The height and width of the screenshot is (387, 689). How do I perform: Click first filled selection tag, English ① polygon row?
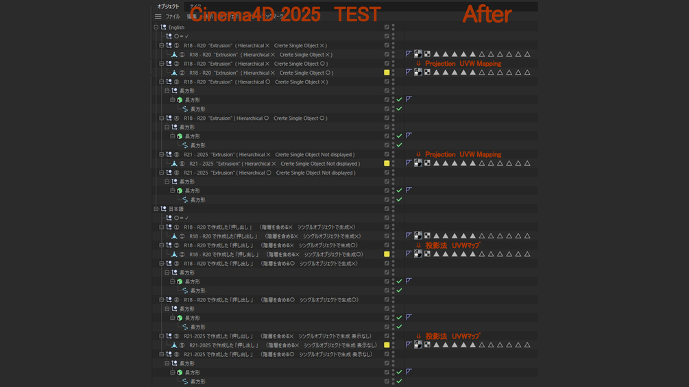(x=436, y=54)
